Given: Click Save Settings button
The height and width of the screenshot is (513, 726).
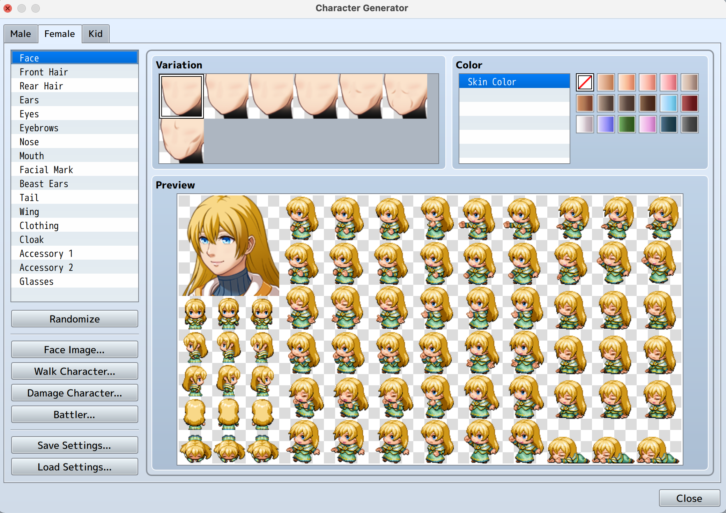Looking at the screenshot, I should (x=75, y=445).
